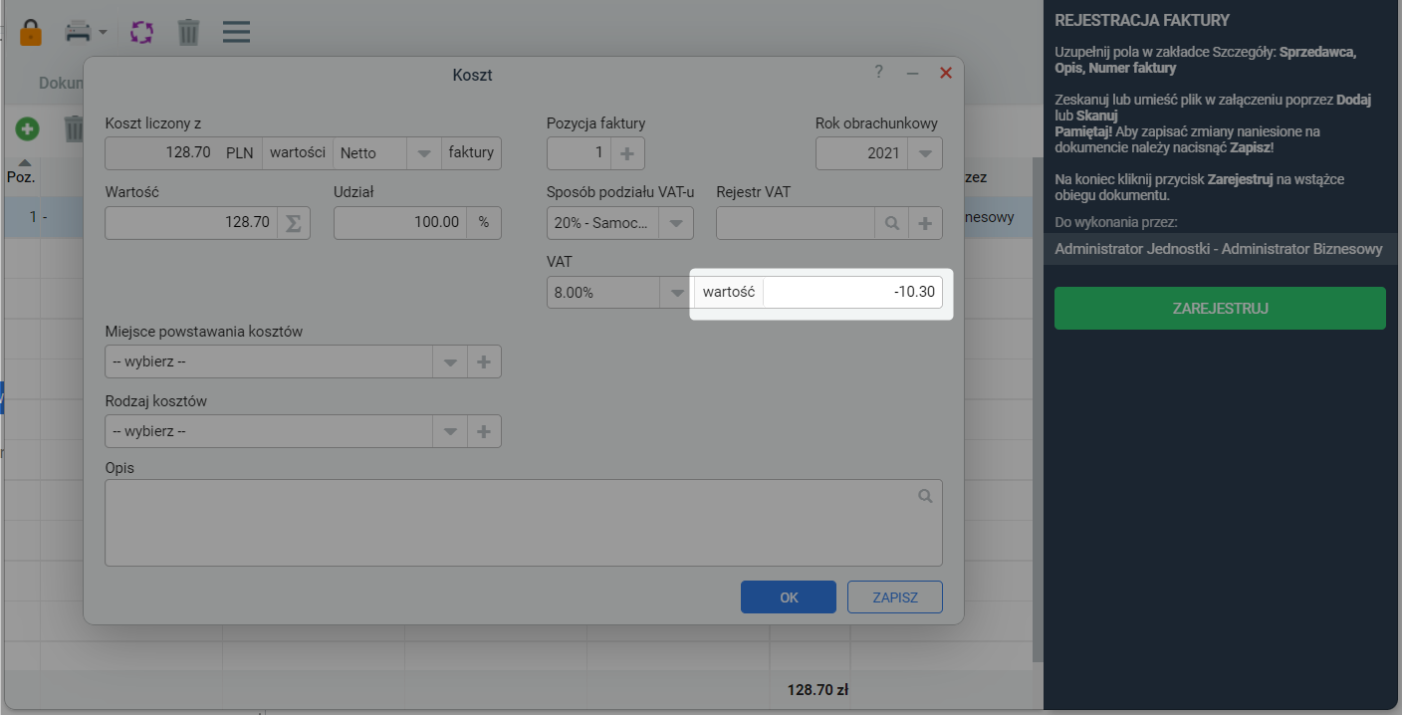Click plus icon next to Rejestr VAT
The image size is (1402, 715).
pyautogui.click(x=925, y=223)
